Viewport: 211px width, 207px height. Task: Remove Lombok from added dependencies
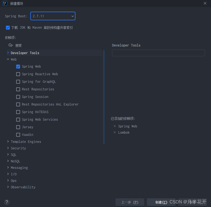click(x=115, y=133)
